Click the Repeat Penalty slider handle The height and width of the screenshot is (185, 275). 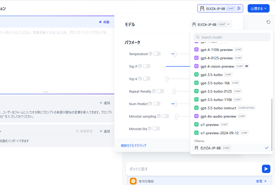click(x=174, y=91)
